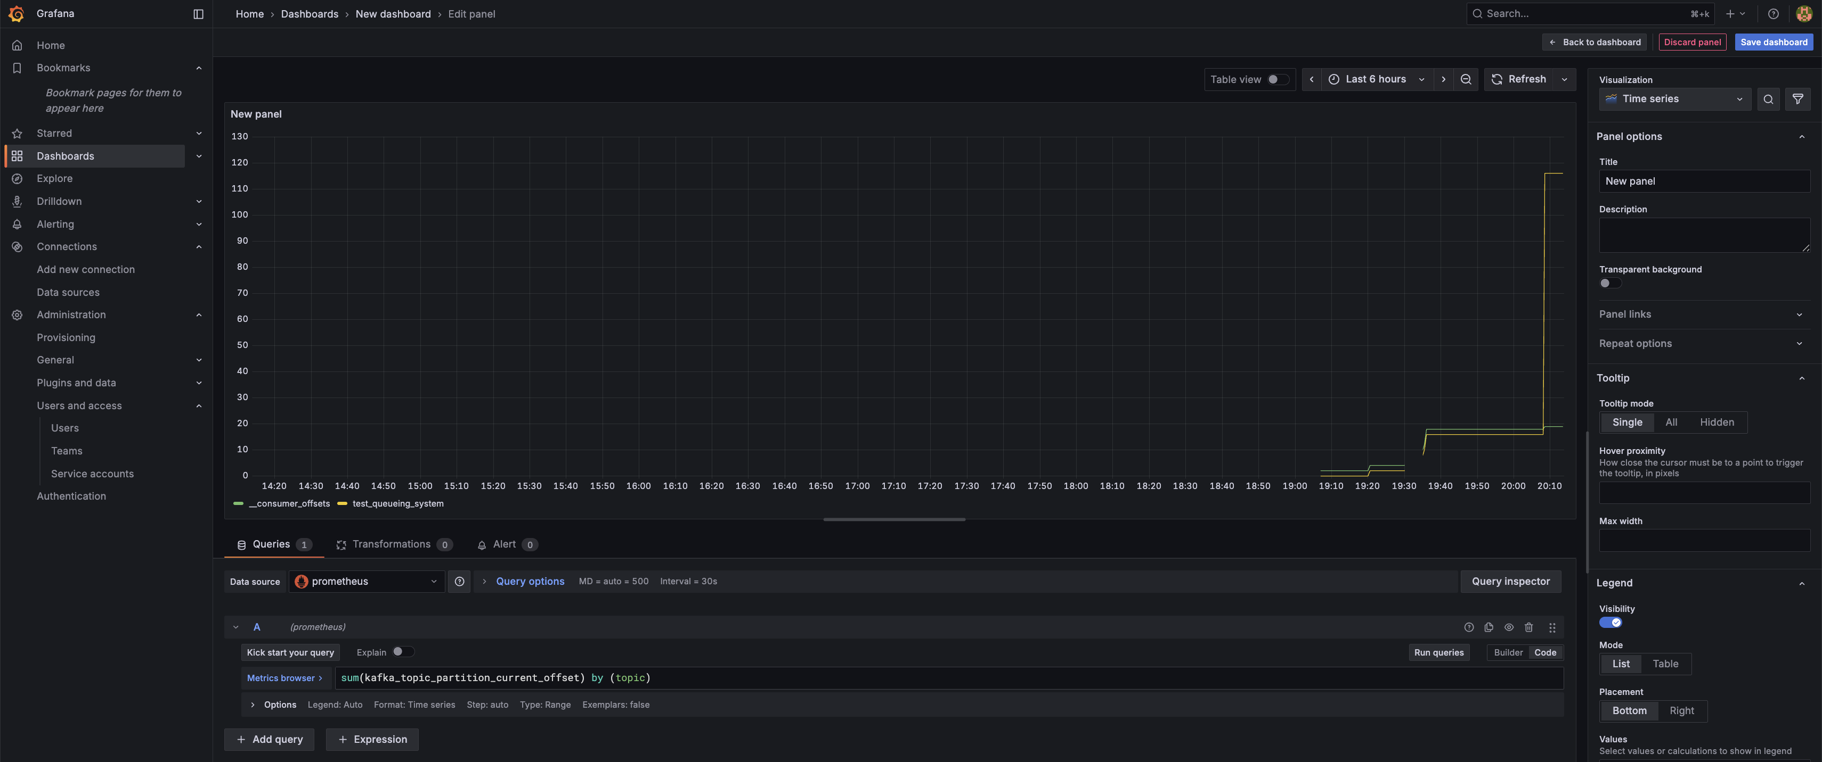Click the test_queueing_system legend color swatch
Screen dimensions: 1822x762
click(343, 503)
